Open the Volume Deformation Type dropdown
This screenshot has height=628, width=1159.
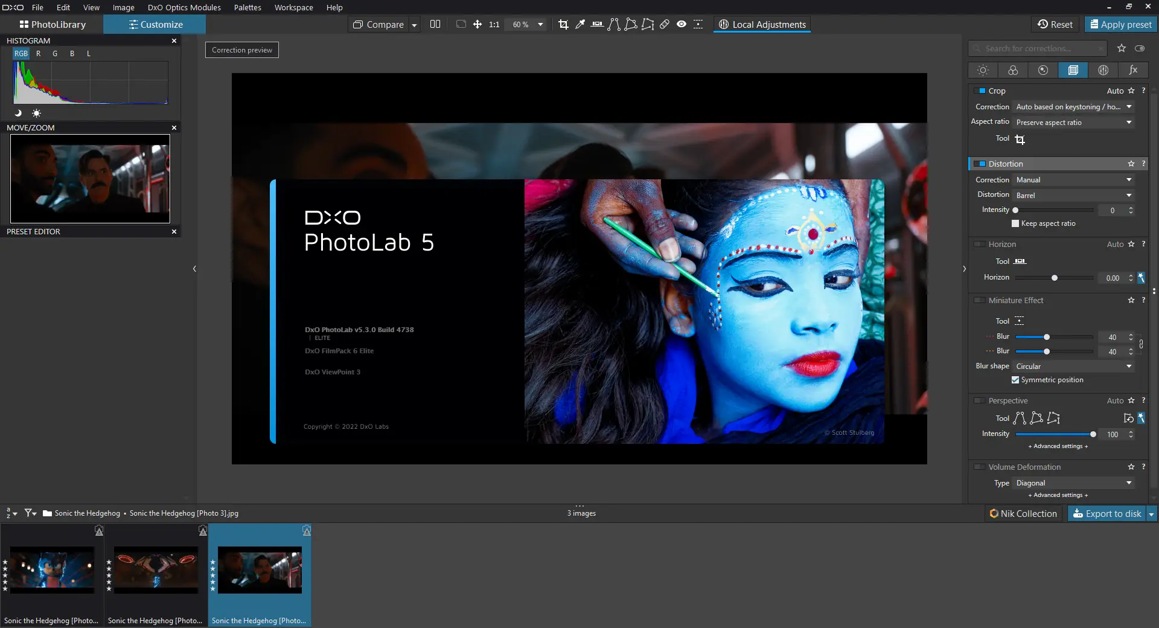click(x=1073, y=483)
